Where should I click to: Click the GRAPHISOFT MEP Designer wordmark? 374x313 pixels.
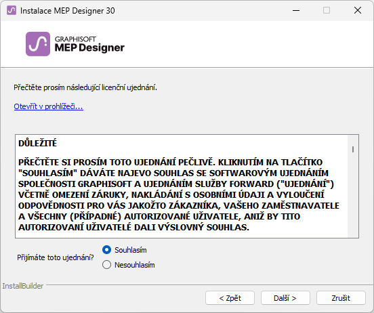pos(89,44)
